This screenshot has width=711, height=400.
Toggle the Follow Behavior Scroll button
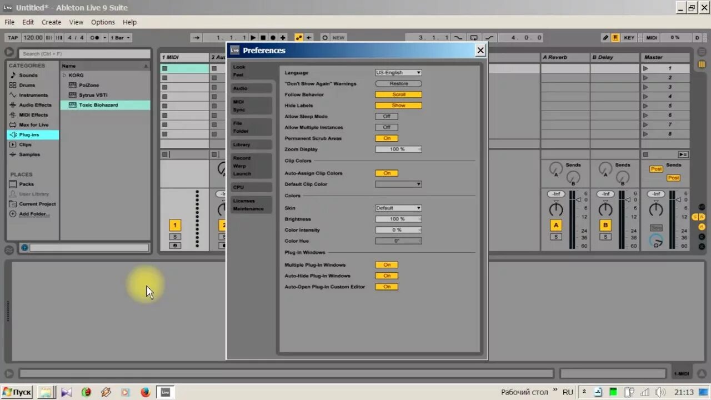[x=398, y=94]
